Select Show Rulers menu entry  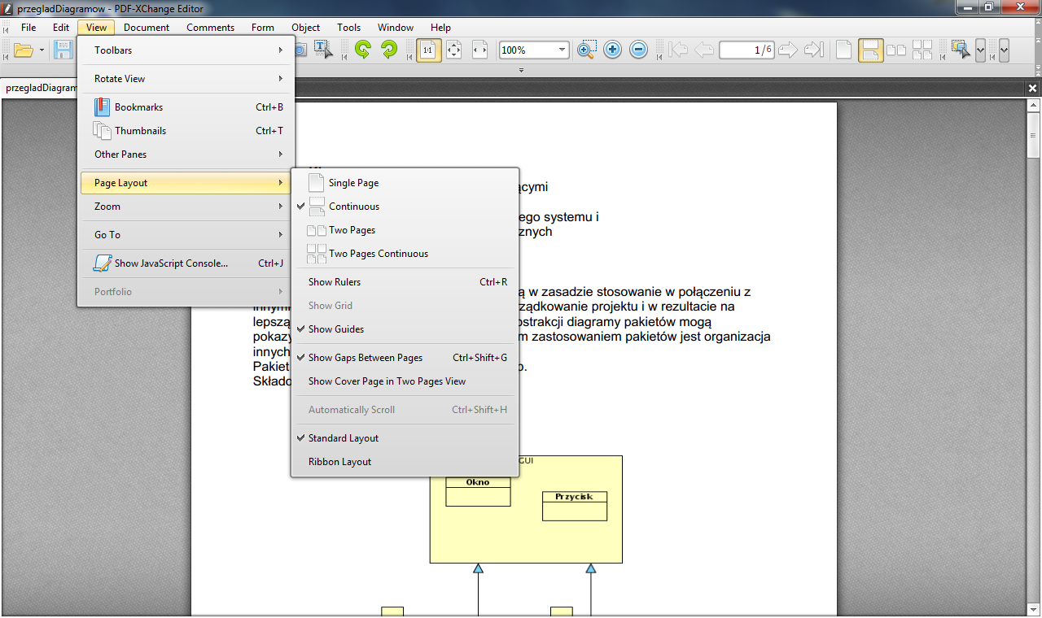click(x=335, y=282)
